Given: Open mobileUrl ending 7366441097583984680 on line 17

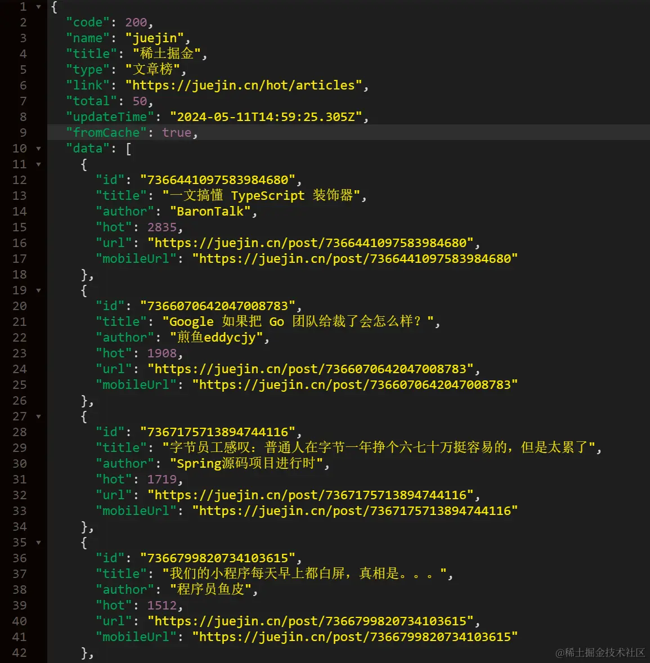Looking at the screenshot, I should pos(355,259).
